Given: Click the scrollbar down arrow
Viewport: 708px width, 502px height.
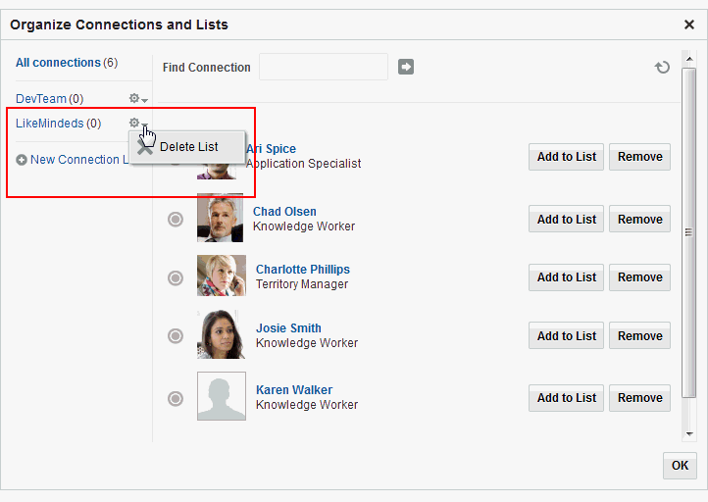Looking at the screenshot, I should (689, 434).
